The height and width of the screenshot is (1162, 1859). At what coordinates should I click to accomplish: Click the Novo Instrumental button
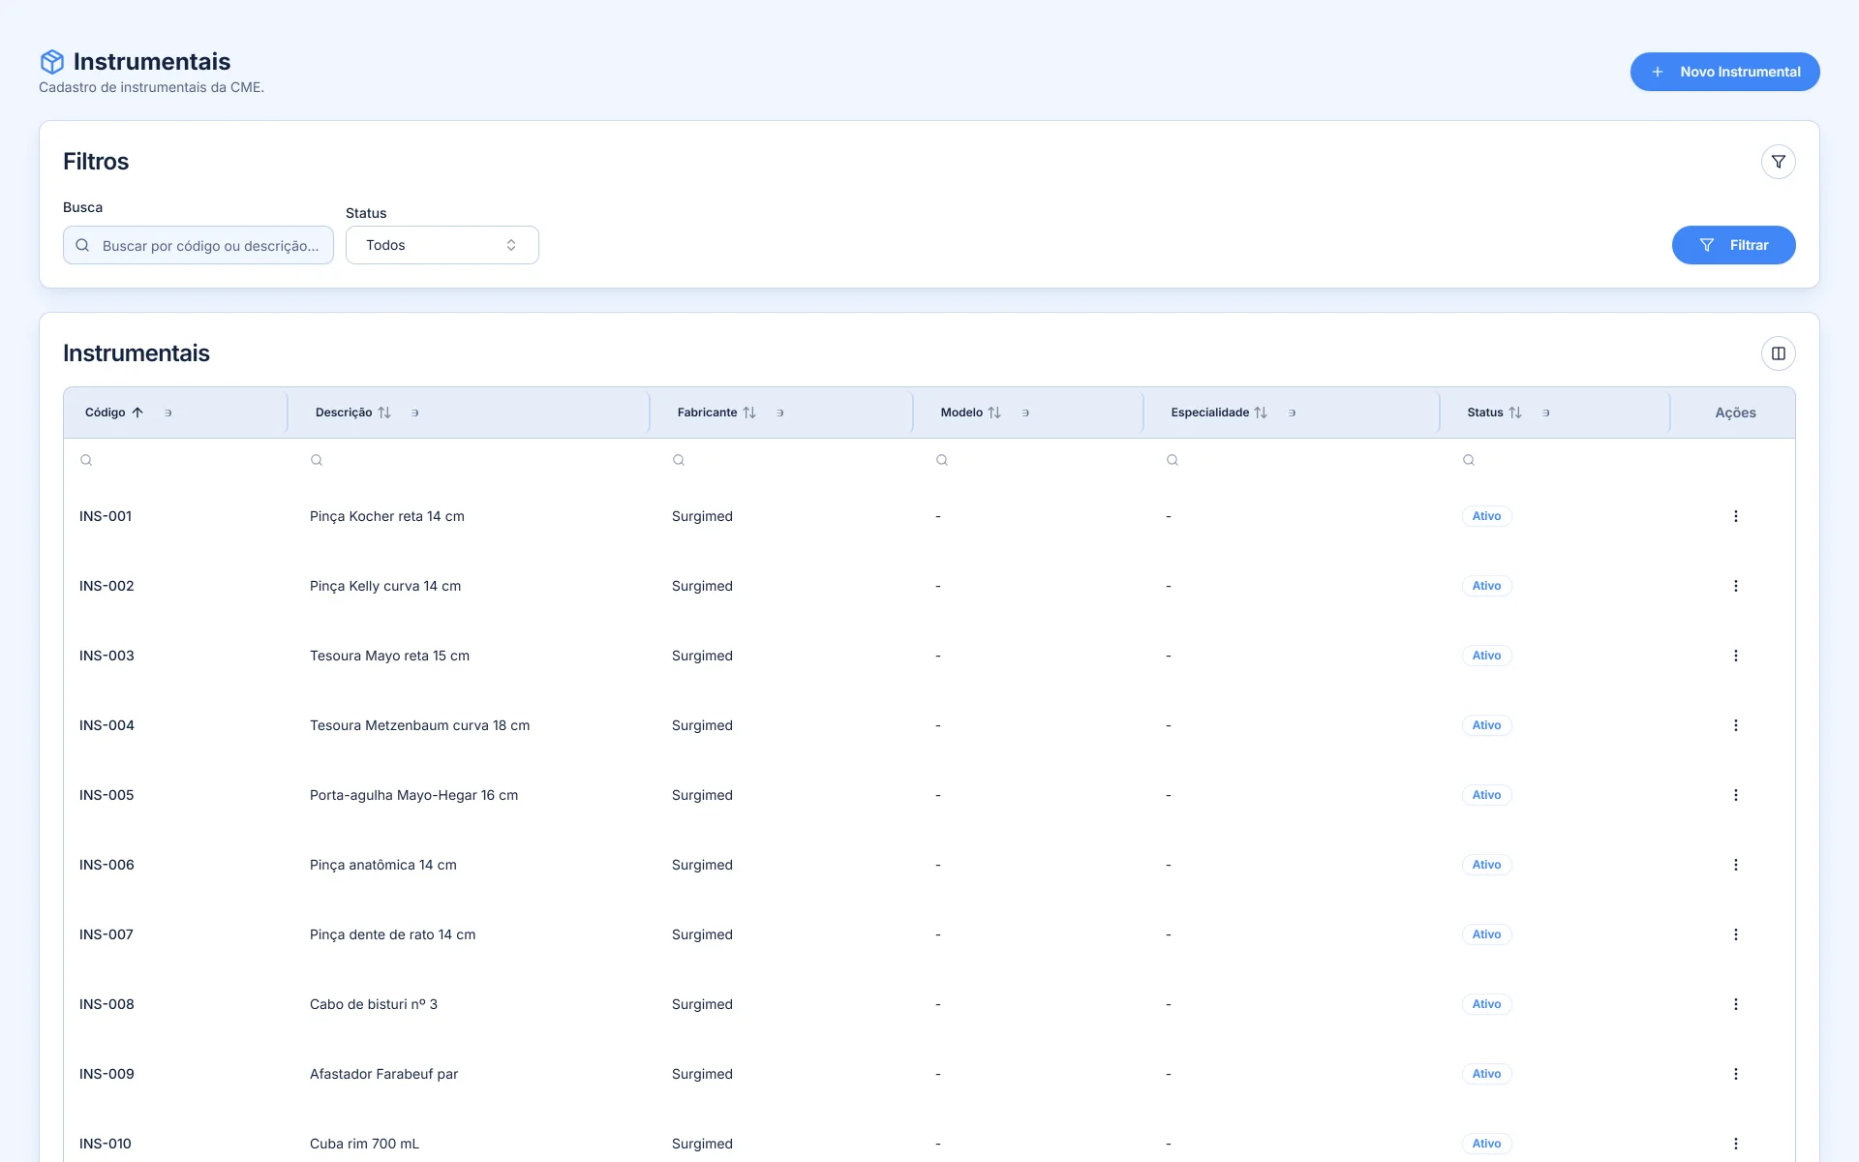[x=1724, y=72]
